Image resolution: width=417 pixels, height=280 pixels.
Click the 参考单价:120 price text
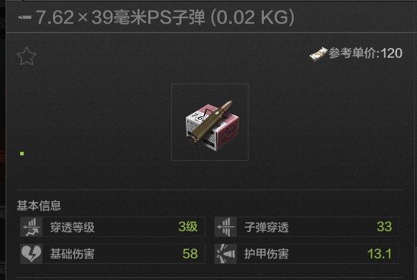pyautogui.click(x=365, y=53)
